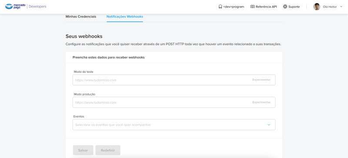The height and width of the screenshot is (158, 348).
Task: Click the Seus webhooks heading
Action: [84, 36]
